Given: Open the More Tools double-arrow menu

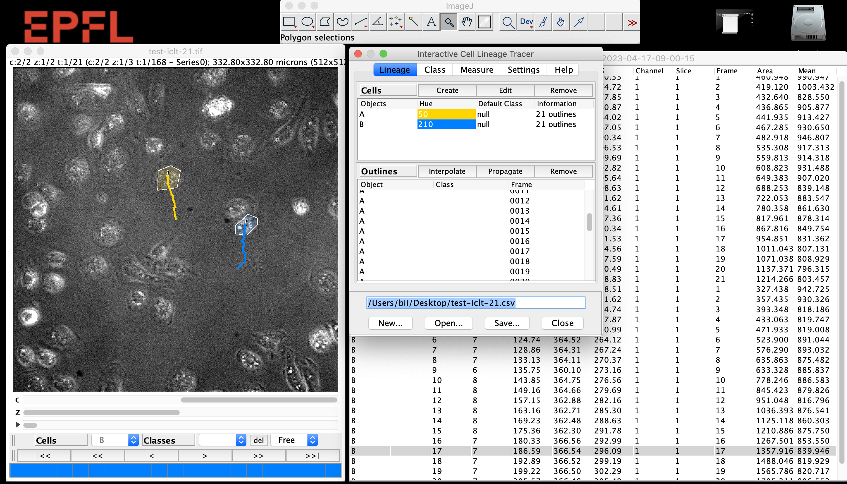Looking at the screenshot, I should [x=632, y=23].
